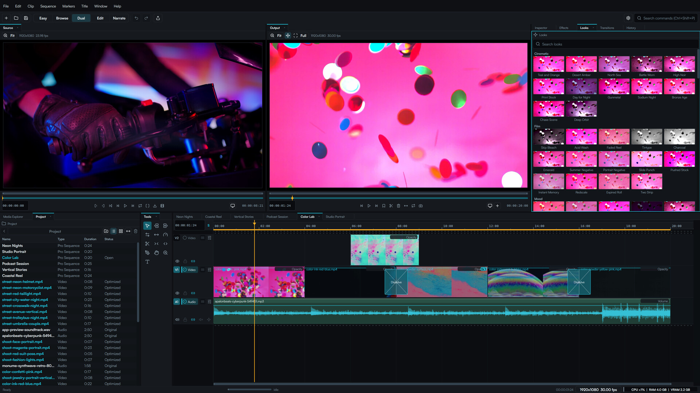The width and height of the screenshot is (700, 393).
Task: Switch Project panel to grid view
Action: point(121,231)
